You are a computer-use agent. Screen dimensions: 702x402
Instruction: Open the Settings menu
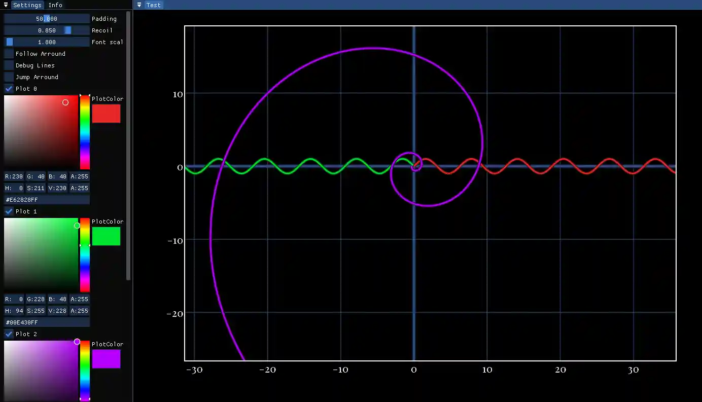click(x=27, y=5)
